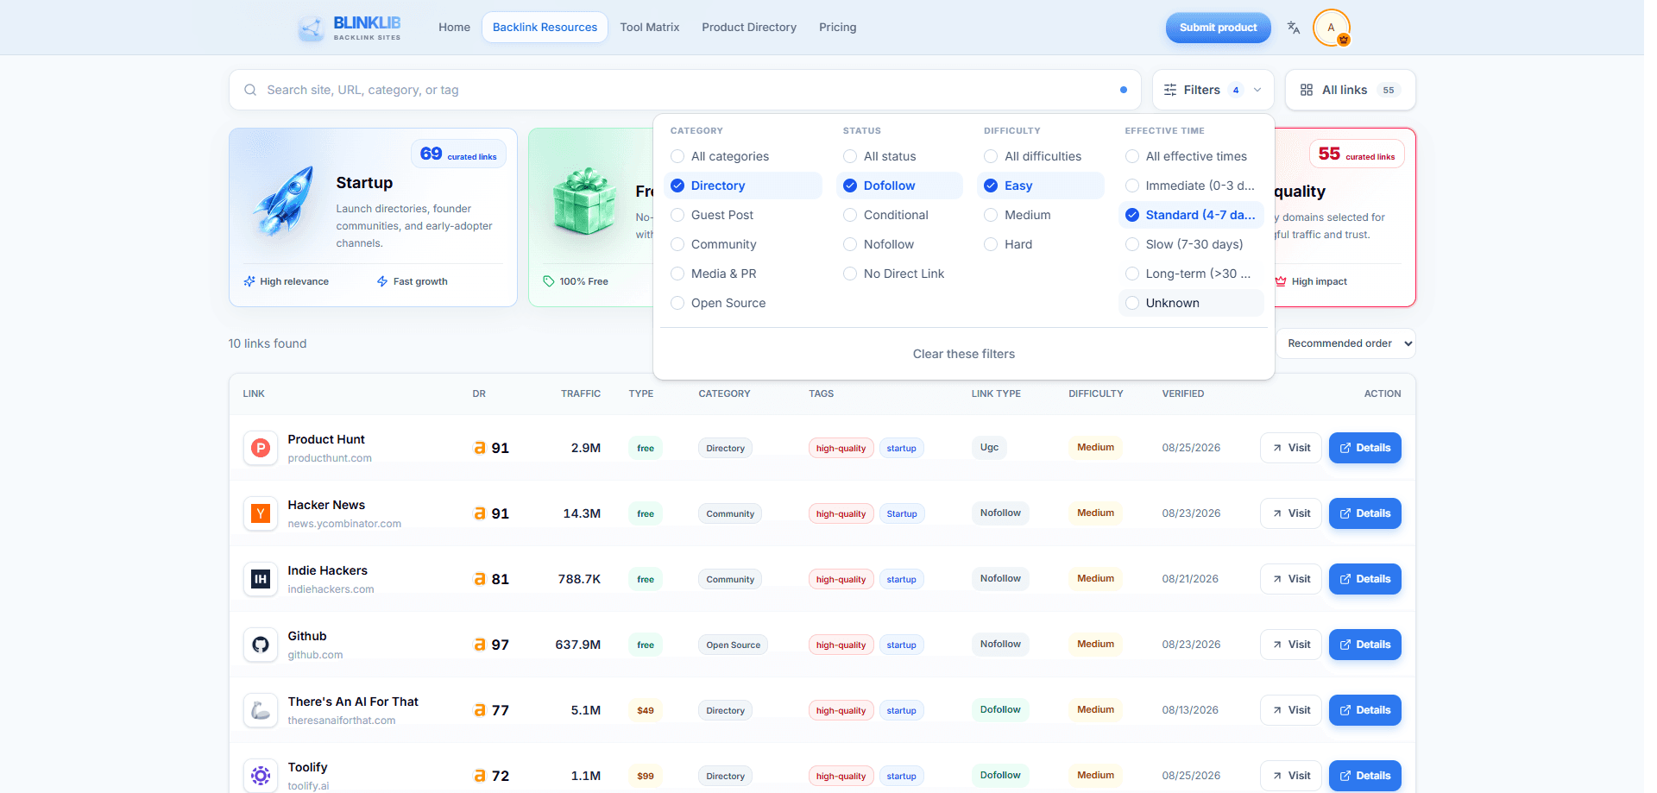Viewport: 1657px width, 793px height.
Task: Open the language translation icon
Action: click(1293, 28)
